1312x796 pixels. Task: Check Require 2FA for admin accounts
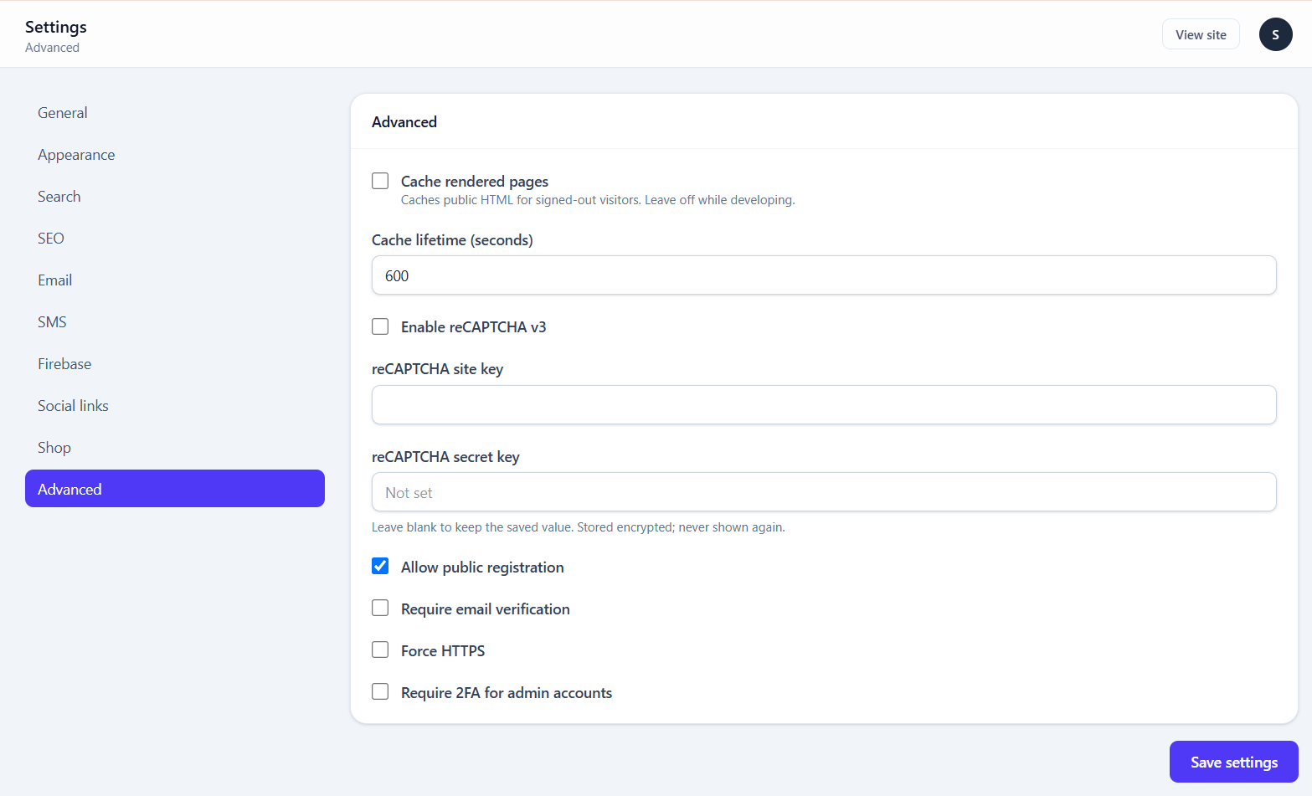click(380, 691)
